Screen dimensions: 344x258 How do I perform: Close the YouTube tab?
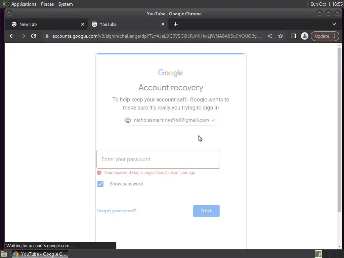click(x=163, y=24)
